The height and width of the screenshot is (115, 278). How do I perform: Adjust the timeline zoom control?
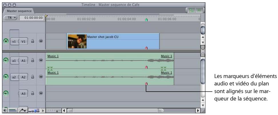pos(53,111)
